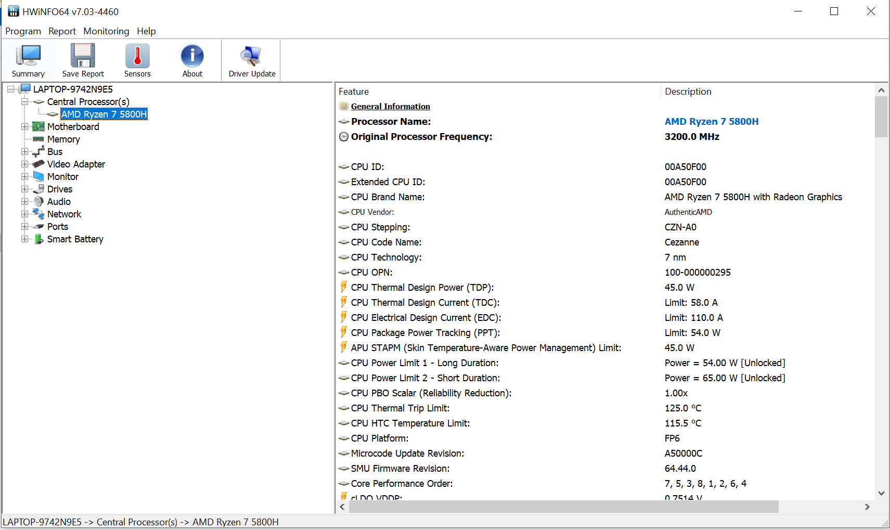Collapse the LAPTOP-9742N9E5 root node
Screen dimensions: 890x530
pos(10,89)
